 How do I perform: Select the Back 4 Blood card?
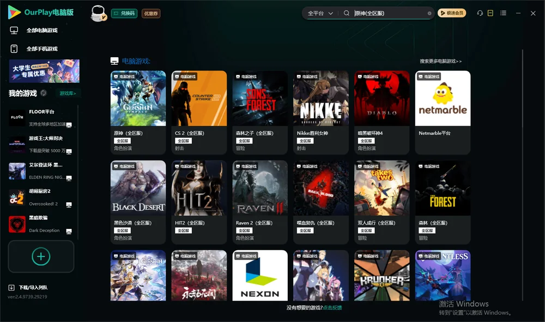coord(321,202)
